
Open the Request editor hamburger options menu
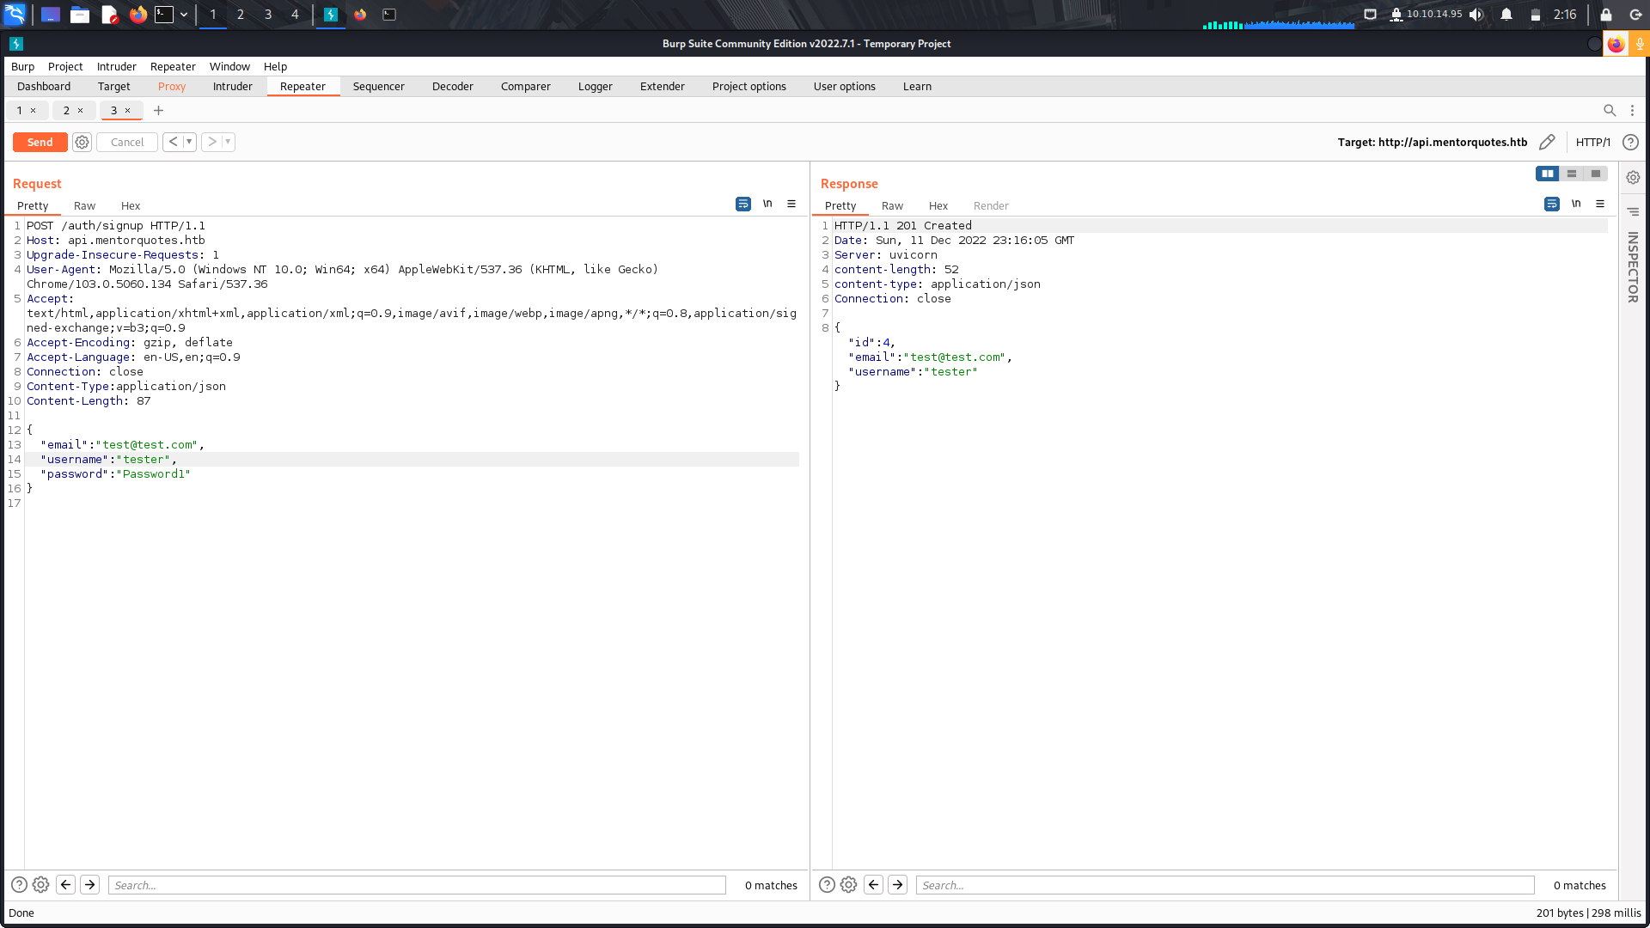[791, 204]
